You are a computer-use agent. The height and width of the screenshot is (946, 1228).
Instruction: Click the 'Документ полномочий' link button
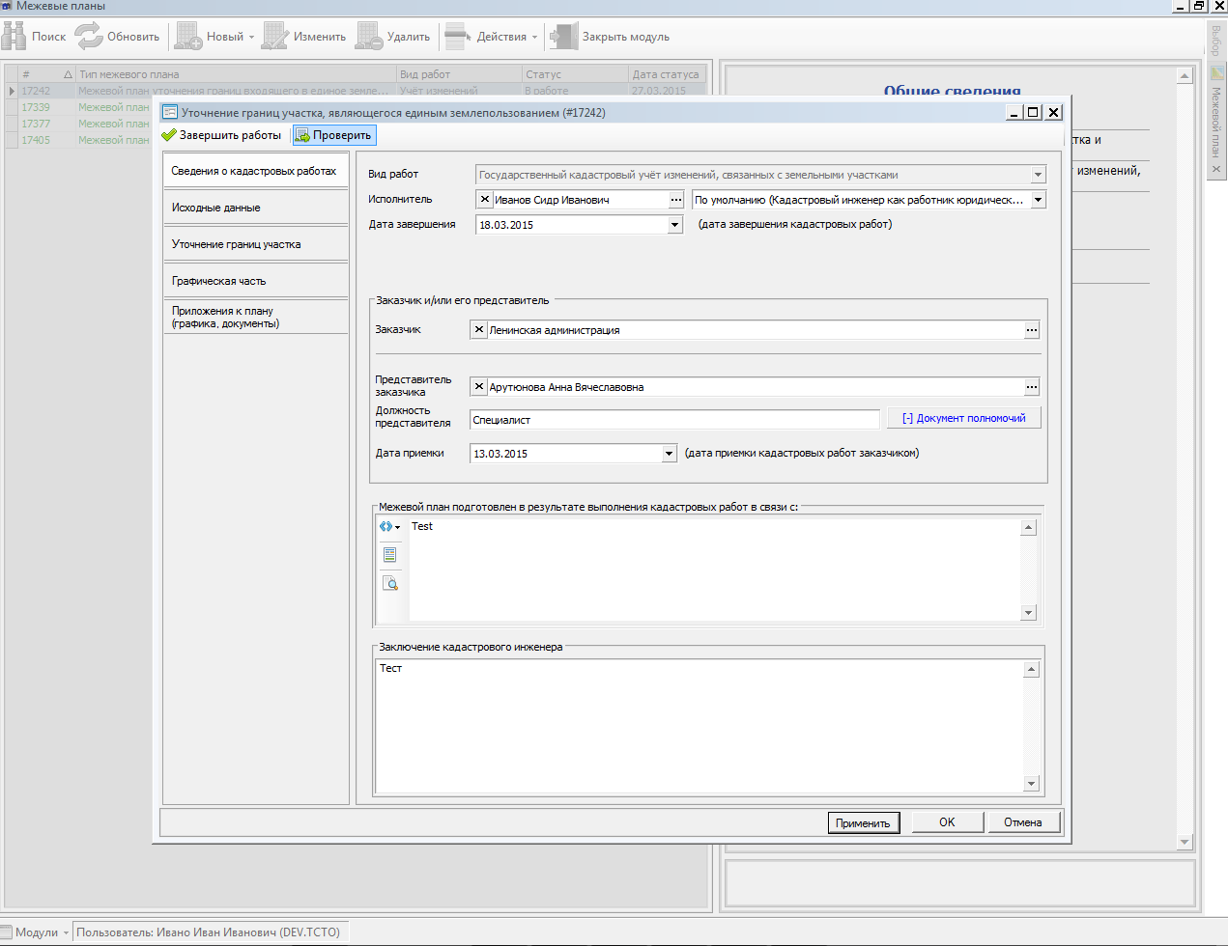[x=963, y=418]
